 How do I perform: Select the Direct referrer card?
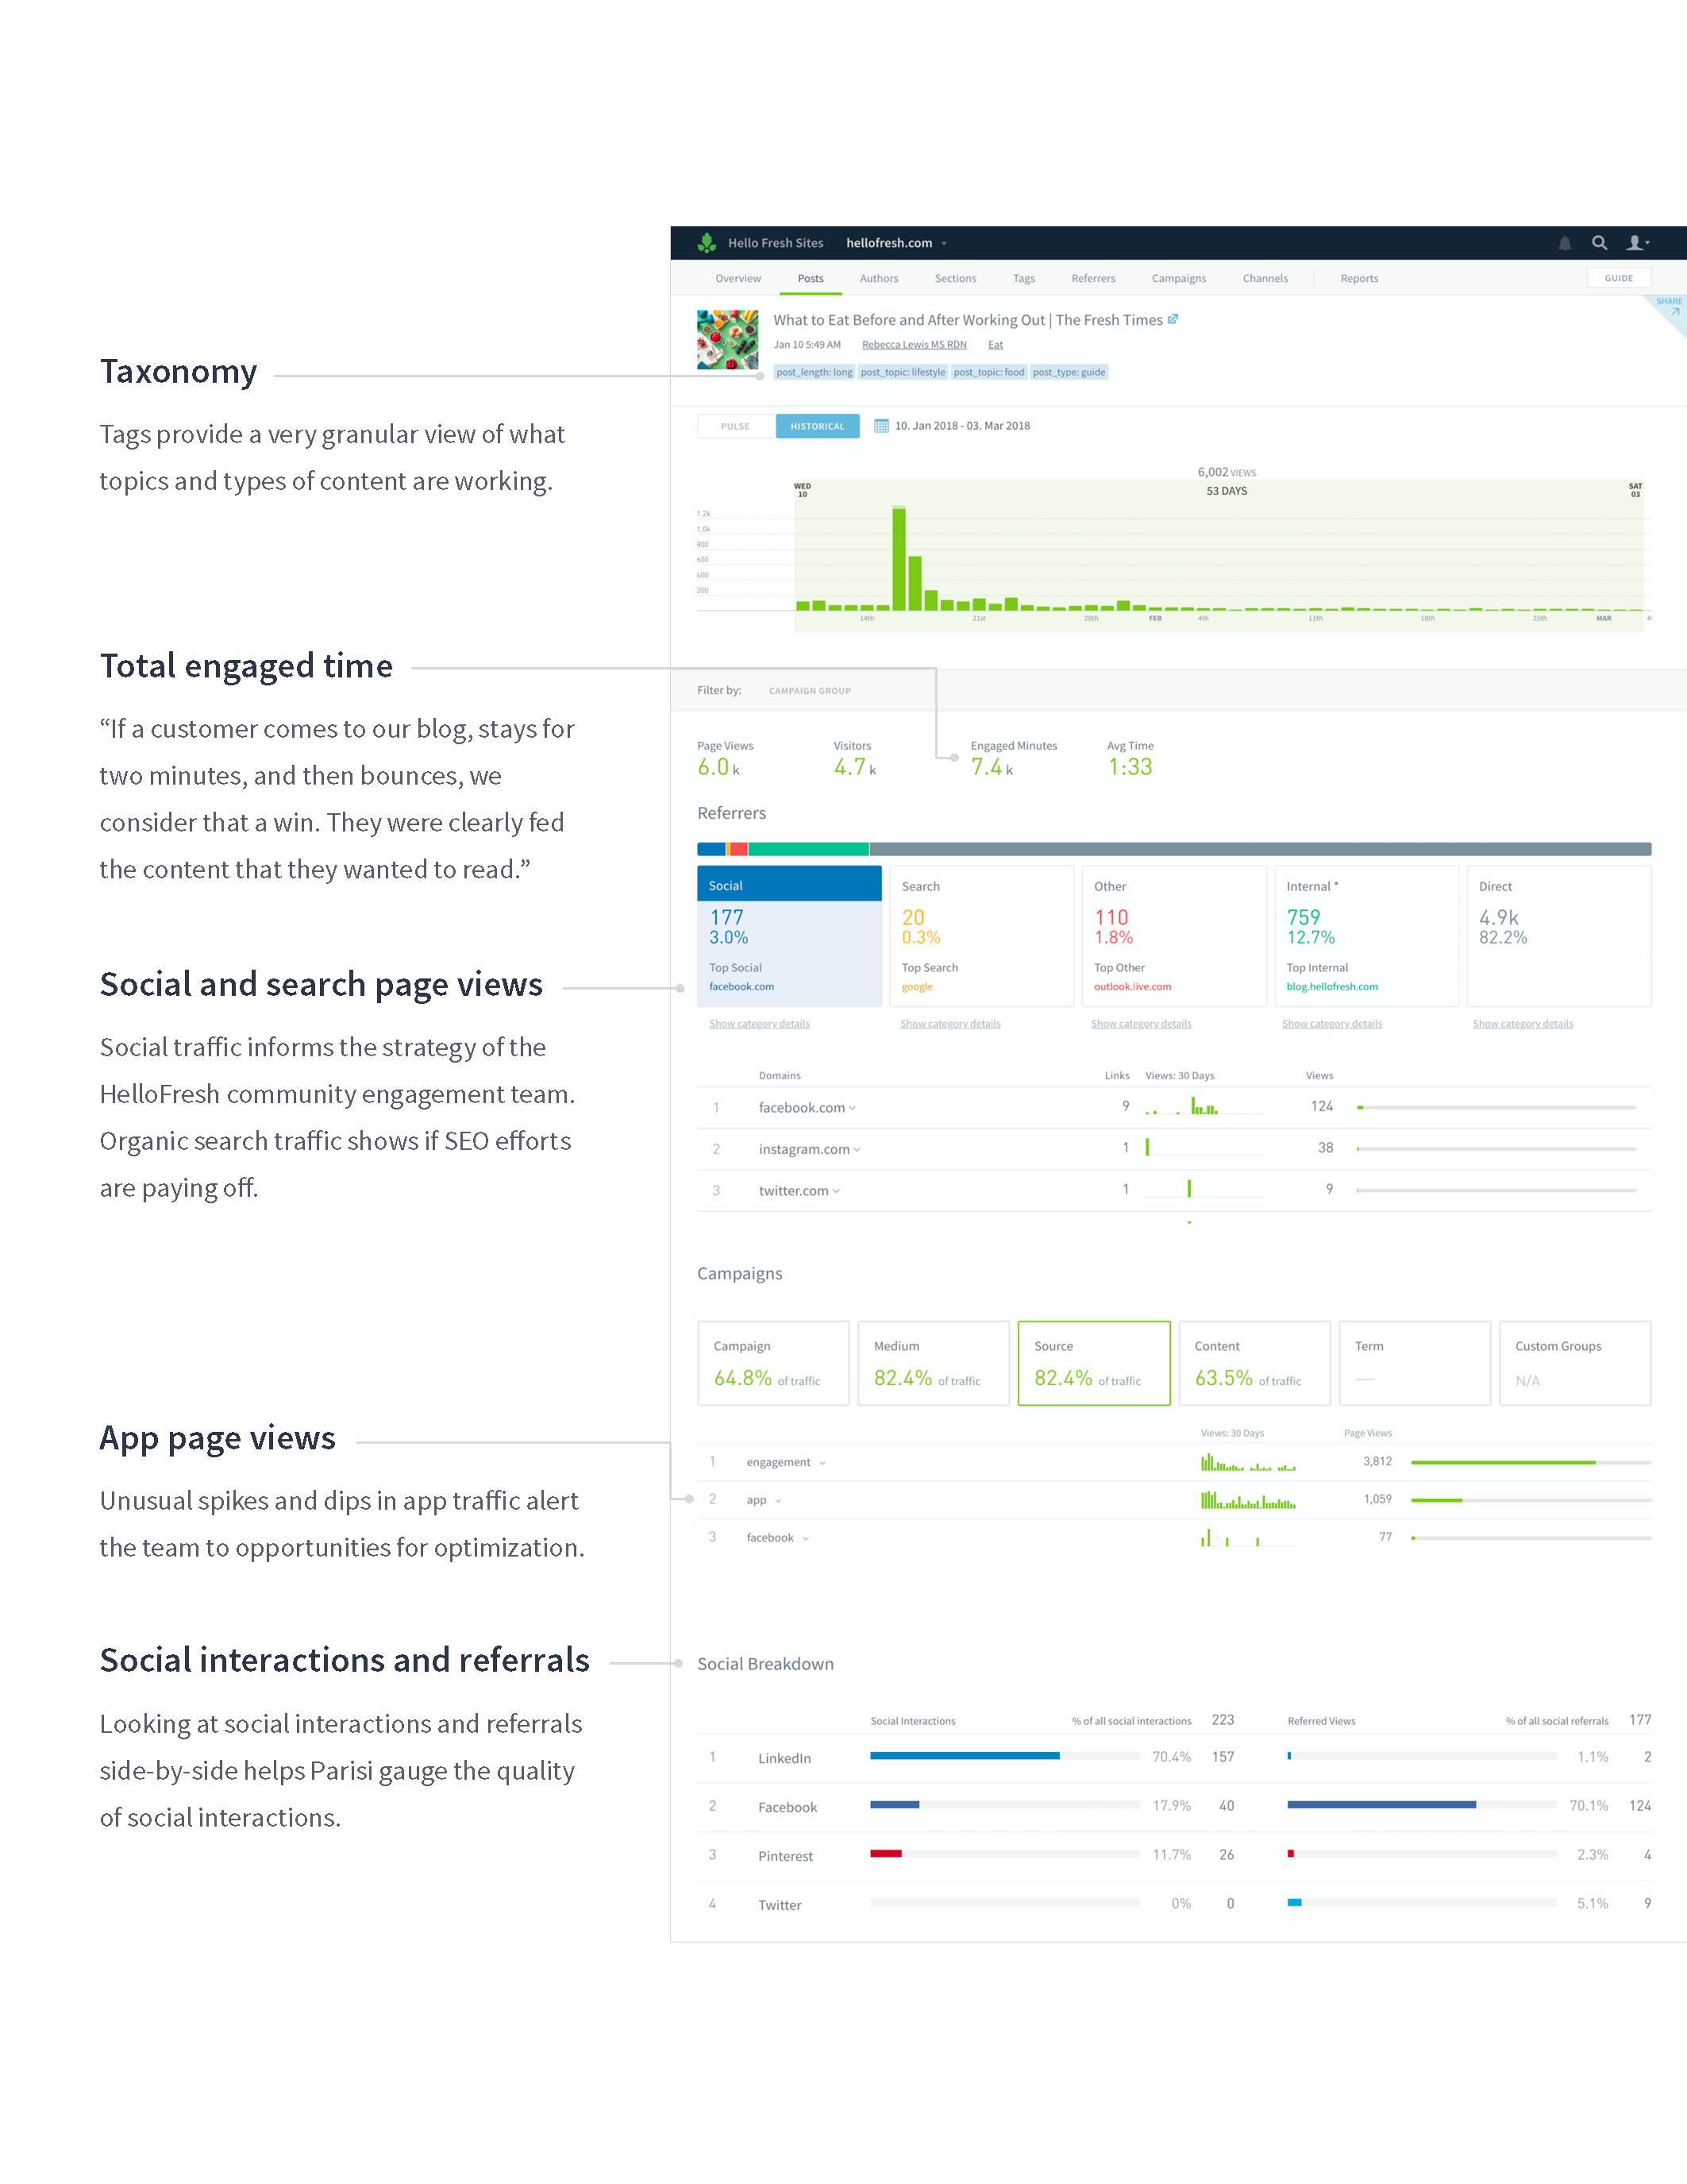1559,936
